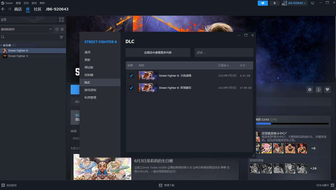This screenshot has width=336, height=190.
Task: Open 管理下载 downloads manager
Action: [166, 185]
